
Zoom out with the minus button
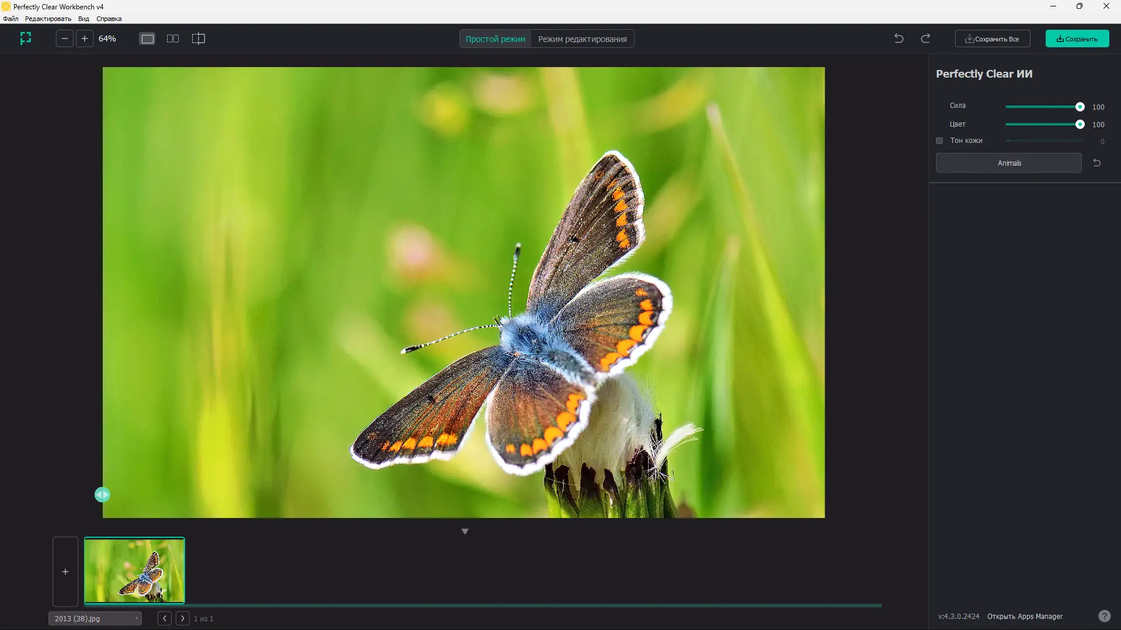coord(65,38)
